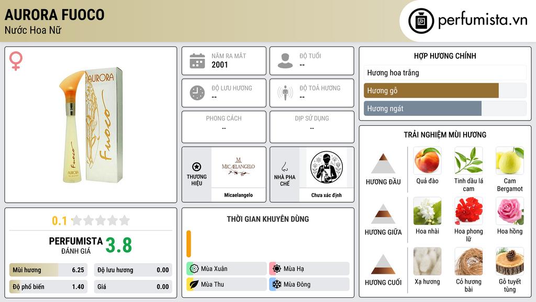Click the orange vertical usage time bar
This screenshot has width=536, height=302.
pyautogui.click(x=188, y=244)
